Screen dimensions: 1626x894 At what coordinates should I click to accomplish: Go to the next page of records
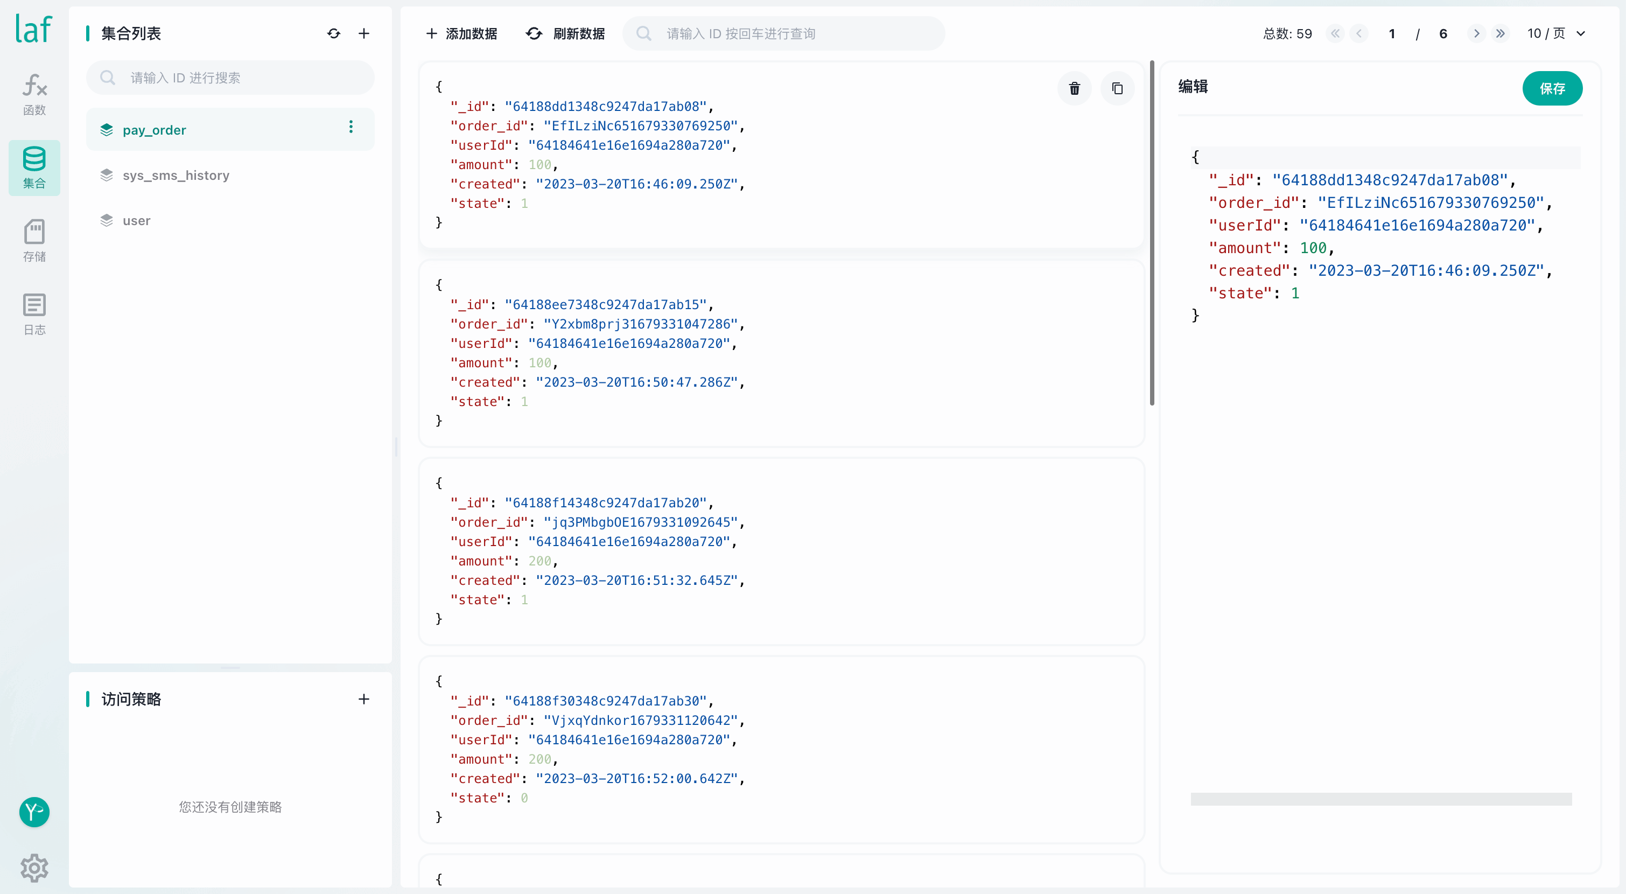(1476, 33)
